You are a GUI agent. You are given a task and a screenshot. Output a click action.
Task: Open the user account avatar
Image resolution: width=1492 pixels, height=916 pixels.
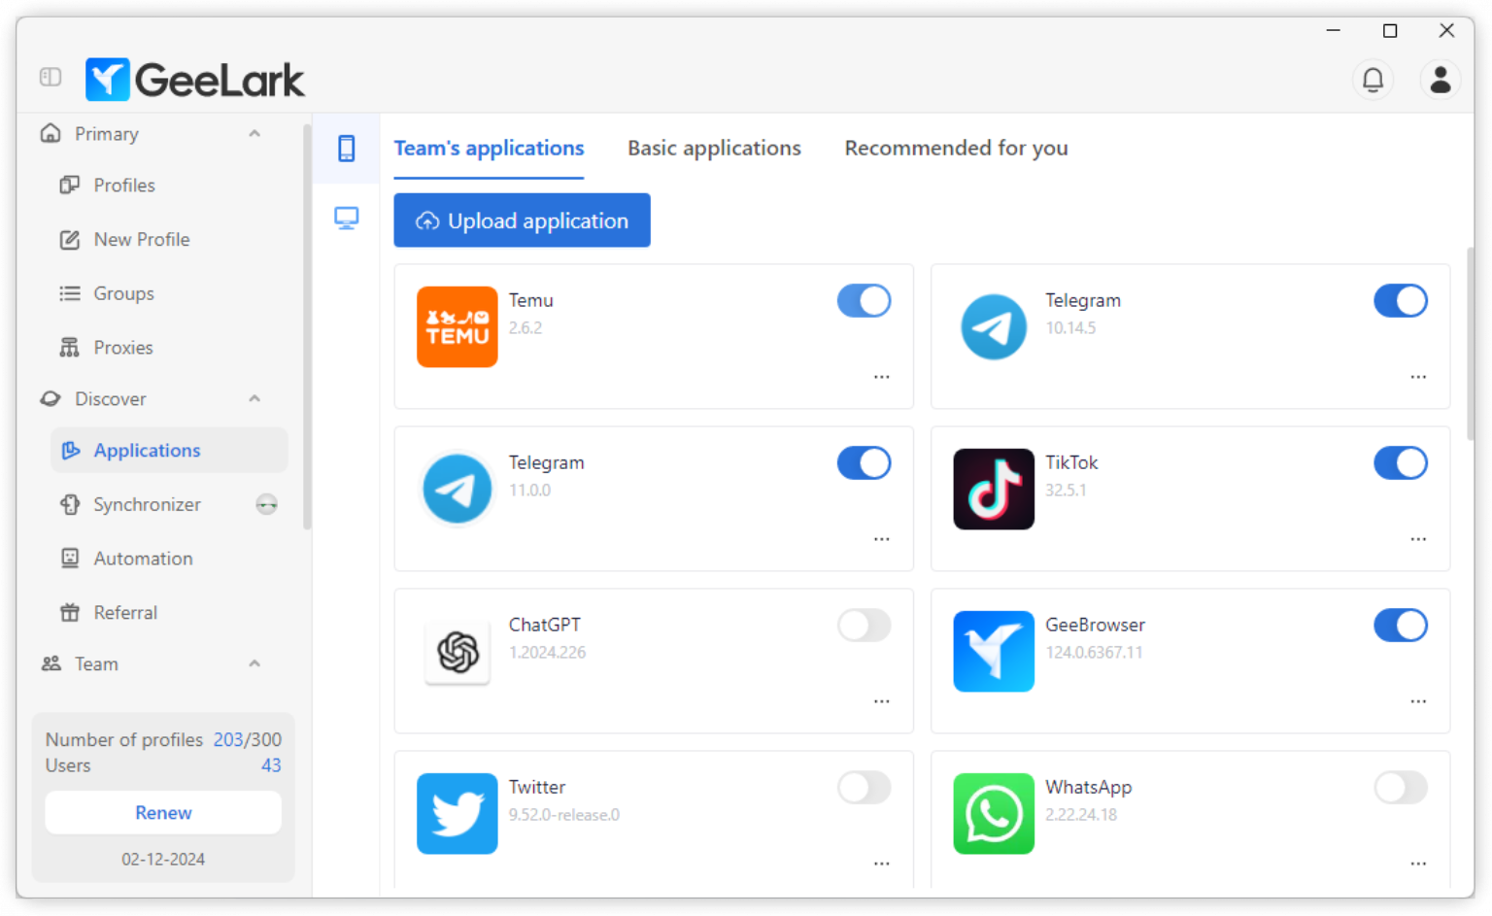click(1441, 80)
